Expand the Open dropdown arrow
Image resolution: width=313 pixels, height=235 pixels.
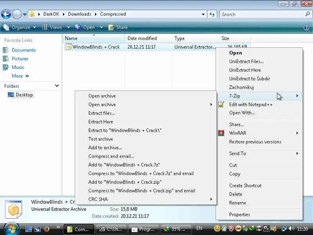tap(101, 27)
